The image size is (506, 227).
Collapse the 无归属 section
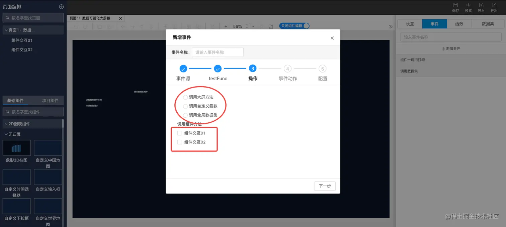pos(6,134)
